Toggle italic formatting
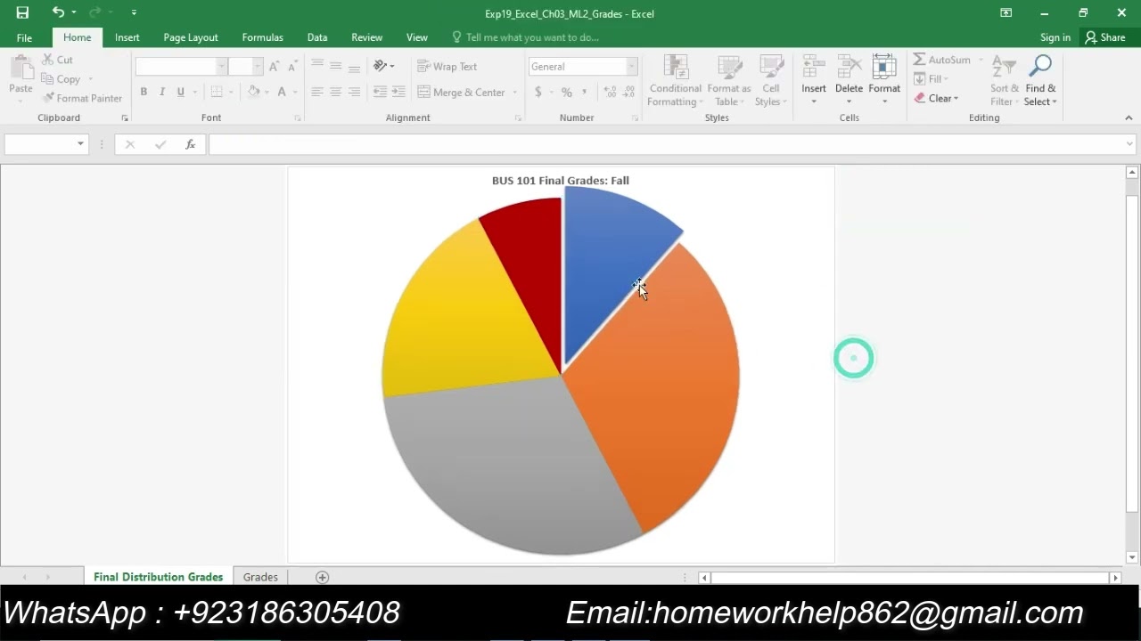This screenshot has width=1141, height=641. point(162,92)
